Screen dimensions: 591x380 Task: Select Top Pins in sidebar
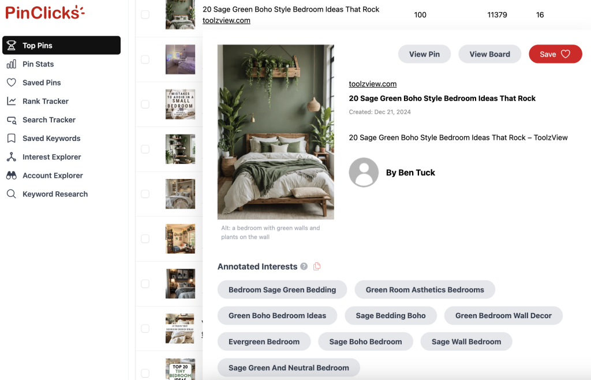click(x=61, y=45)
